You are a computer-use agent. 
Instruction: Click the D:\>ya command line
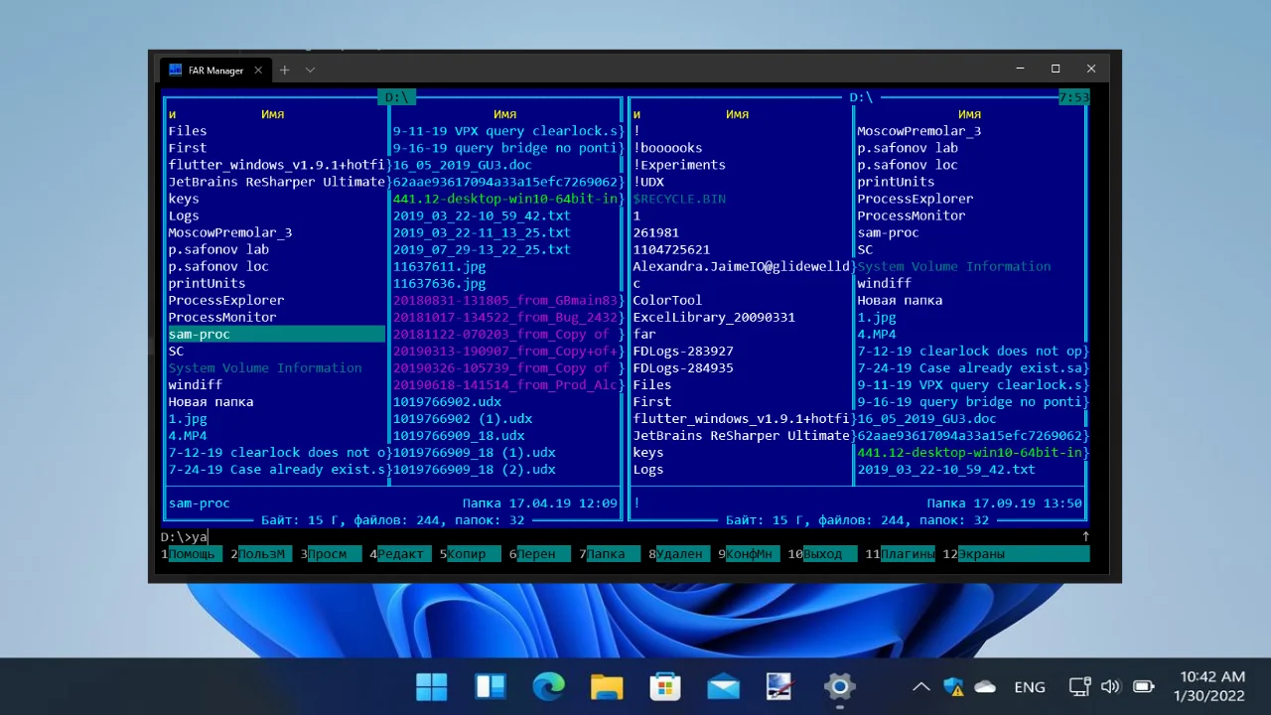pyautogui.click(x=185, y=537)
